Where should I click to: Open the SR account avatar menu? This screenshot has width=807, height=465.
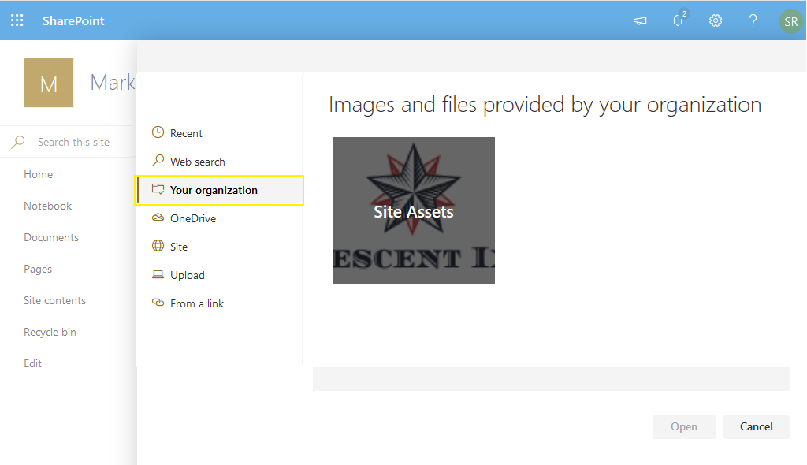click(x=790, y=21)
